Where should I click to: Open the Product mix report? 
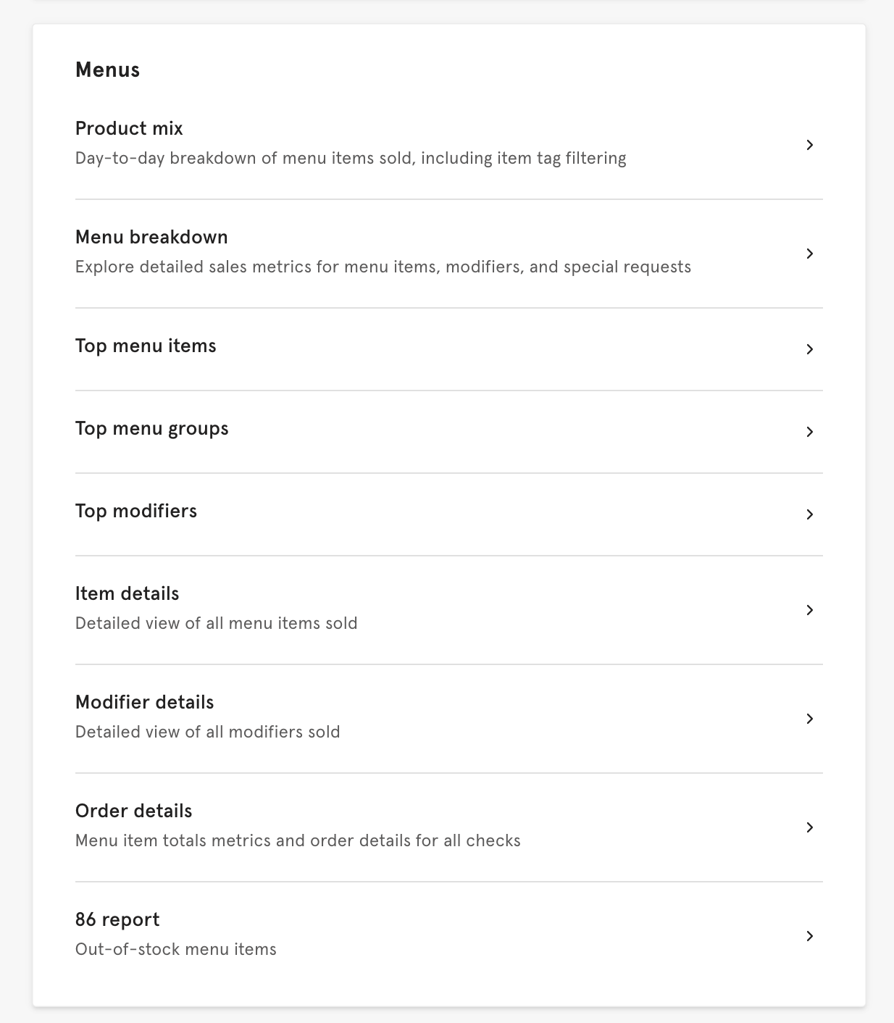tap(129, 128)
